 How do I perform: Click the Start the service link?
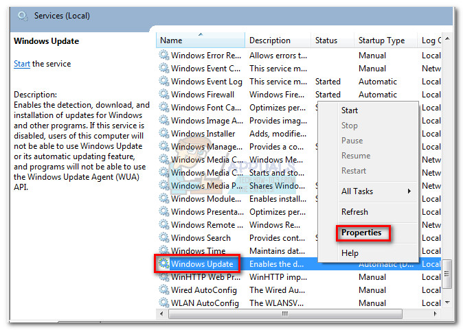pos(22,64)
